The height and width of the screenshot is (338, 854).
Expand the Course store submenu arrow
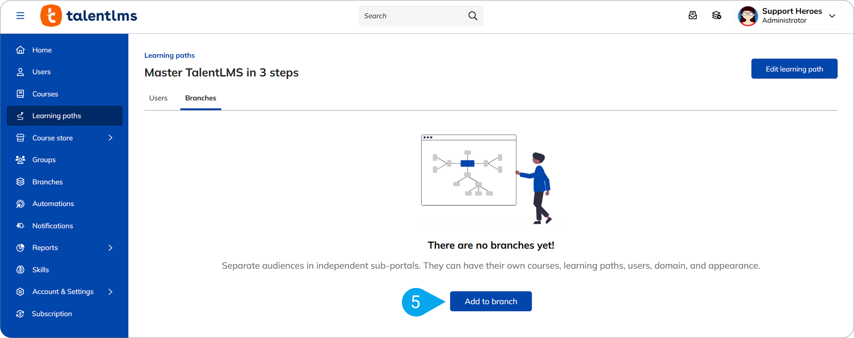(110, 138)
